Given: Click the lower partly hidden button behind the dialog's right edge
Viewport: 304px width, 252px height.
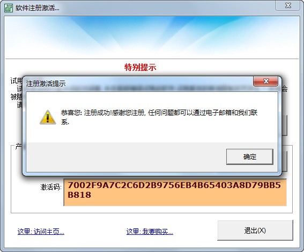Looking at the screenshot, I should [284, 161].
